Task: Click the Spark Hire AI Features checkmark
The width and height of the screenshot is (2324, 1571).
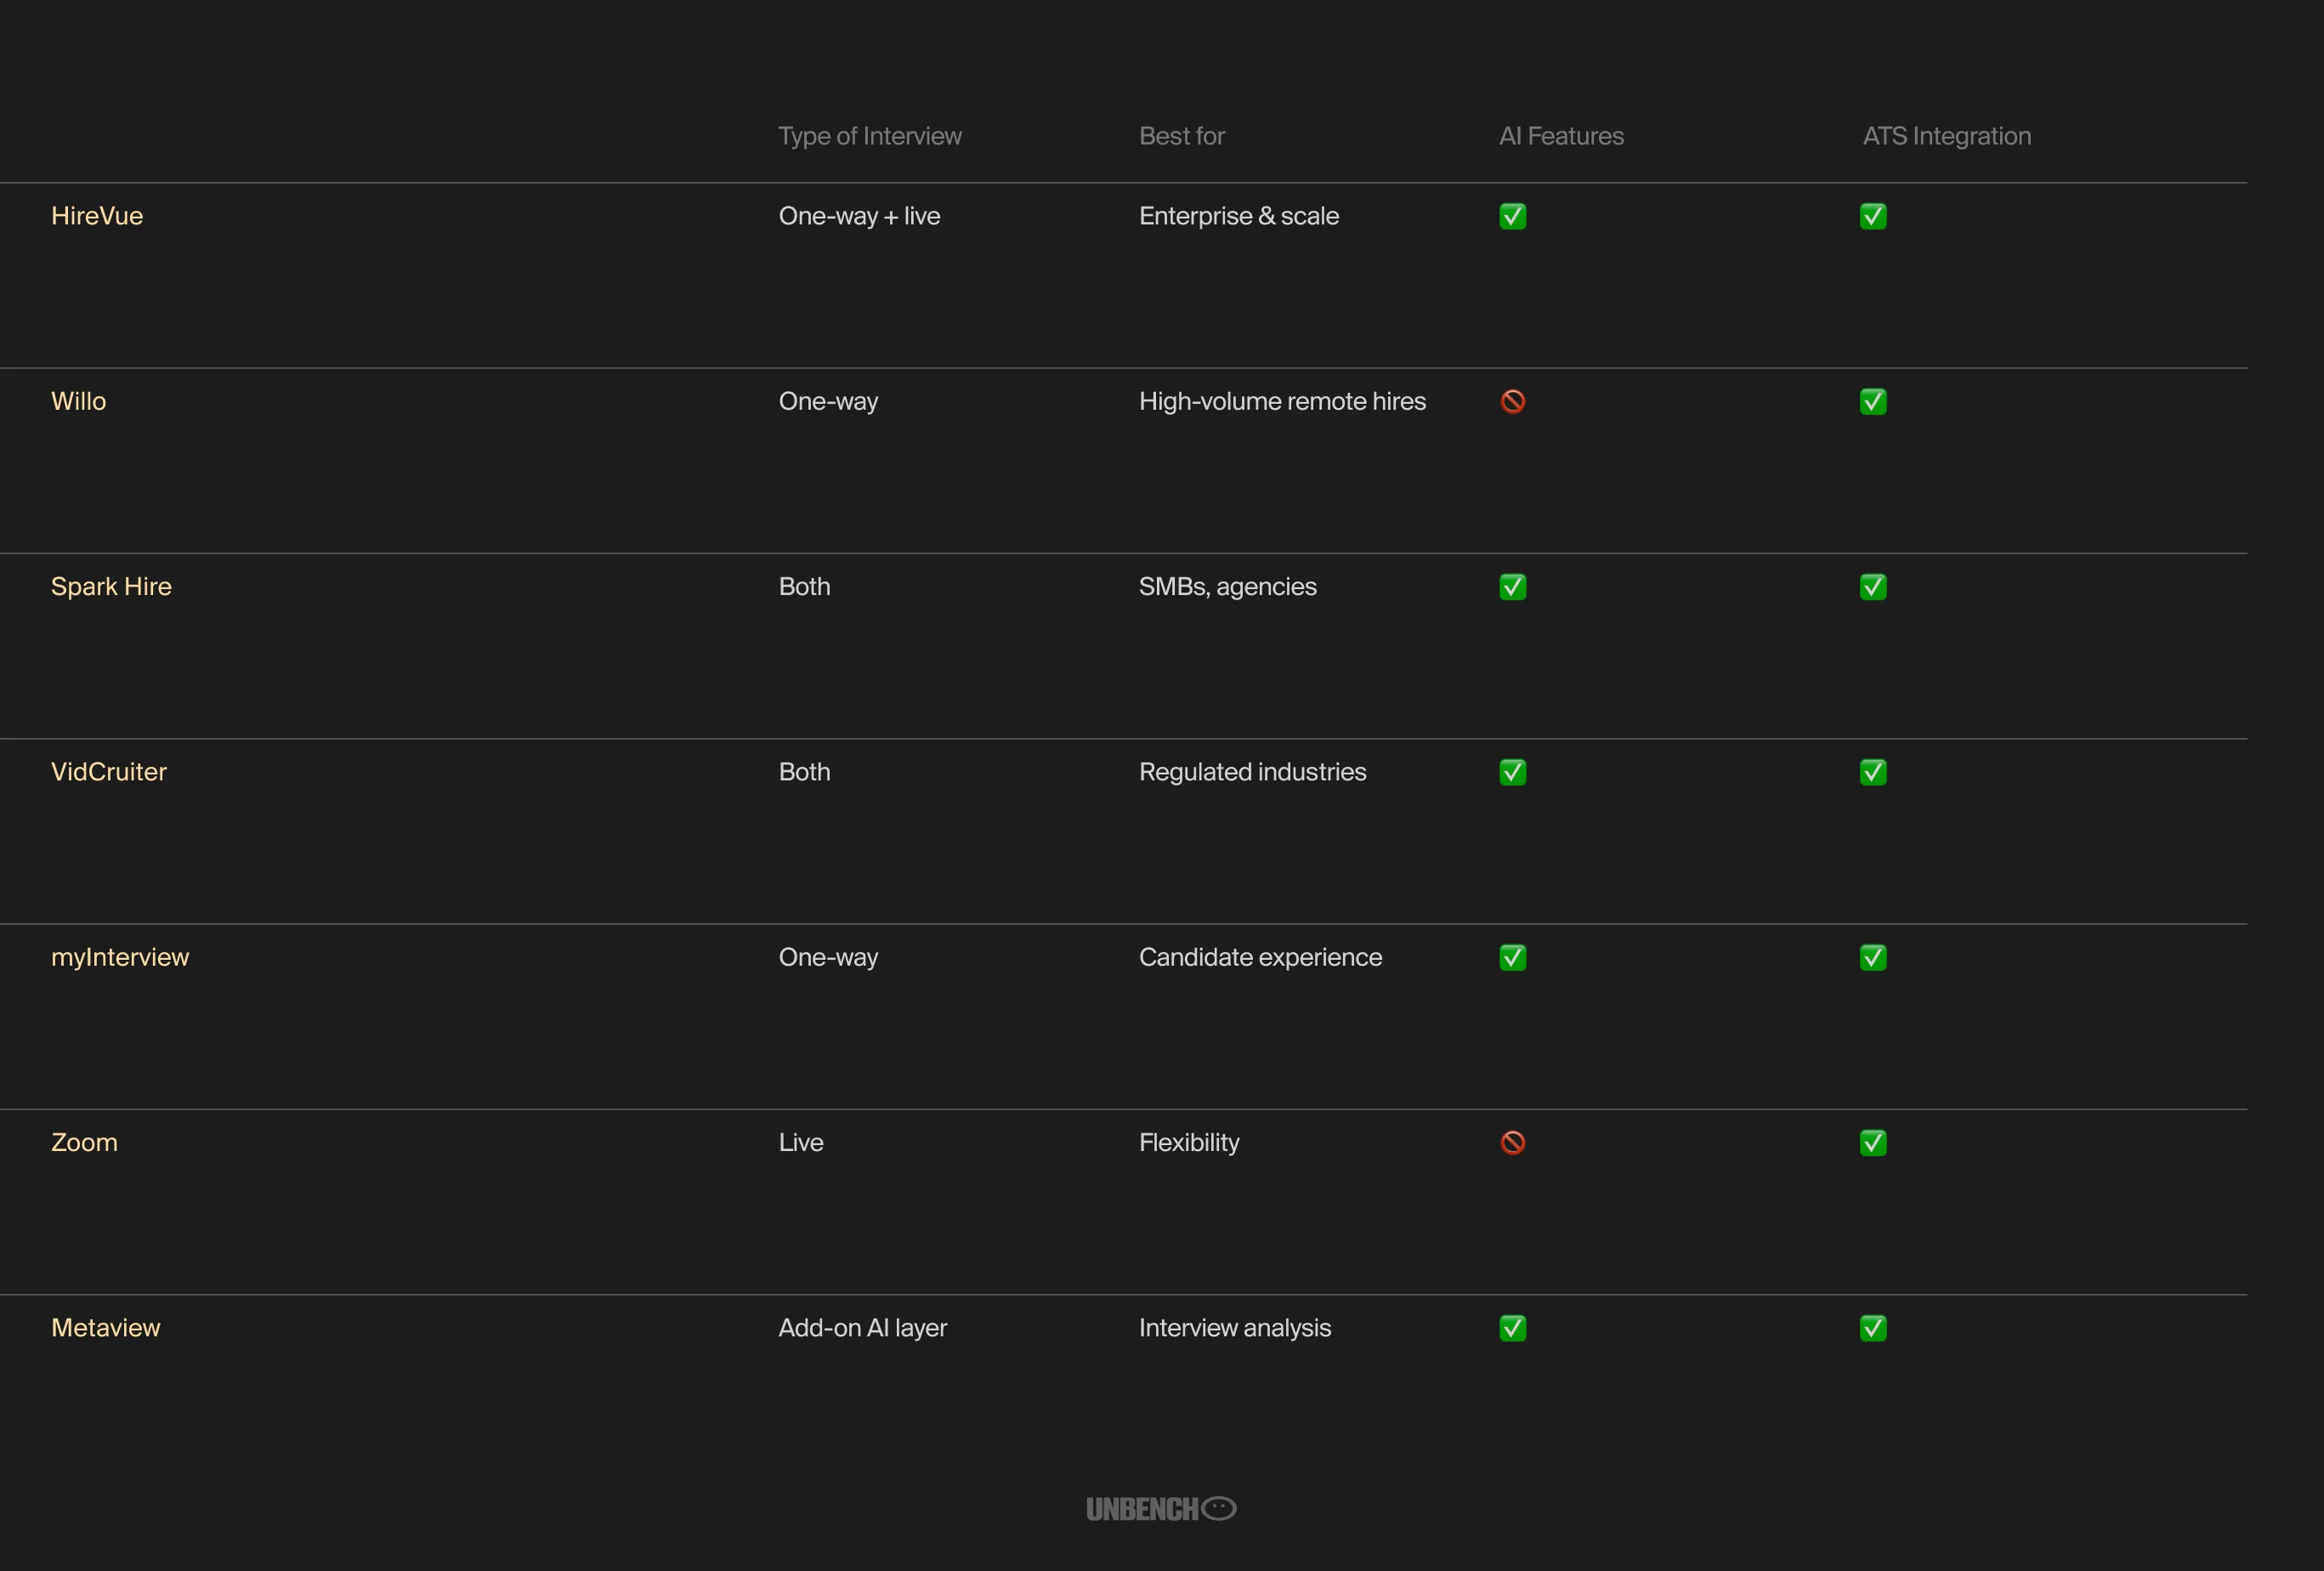Action: pyautogui.click(x=1512, y=587)
